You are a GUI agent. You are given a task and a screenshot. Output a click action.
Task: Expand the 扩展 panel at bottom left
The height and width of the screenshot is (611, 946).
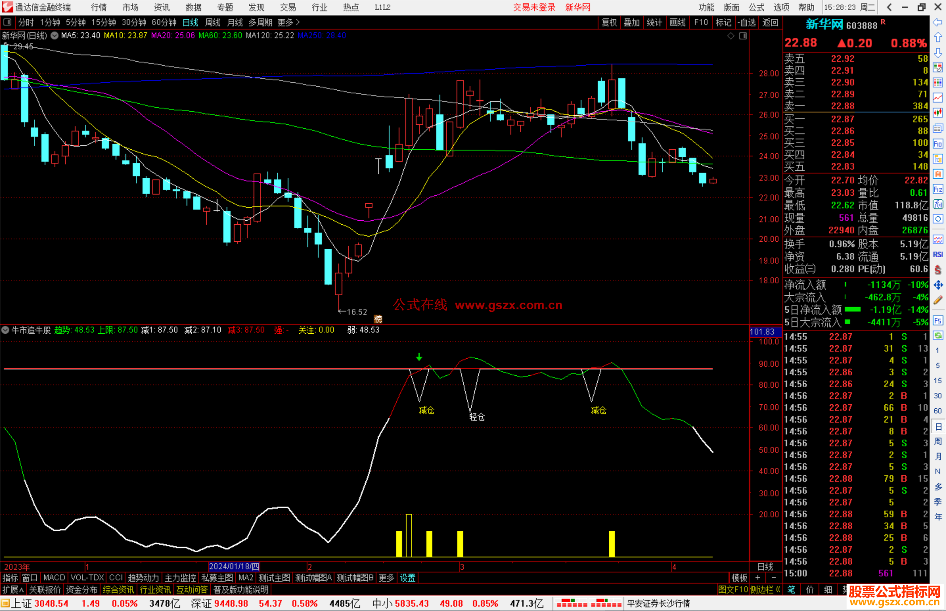[13, 590]
